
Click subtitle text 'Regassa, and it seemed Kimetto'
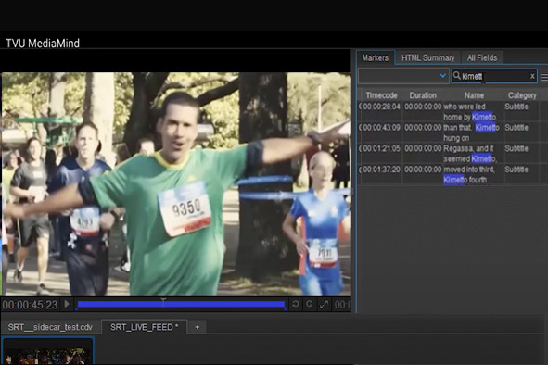pyautogui.click(x=470, y=154)
